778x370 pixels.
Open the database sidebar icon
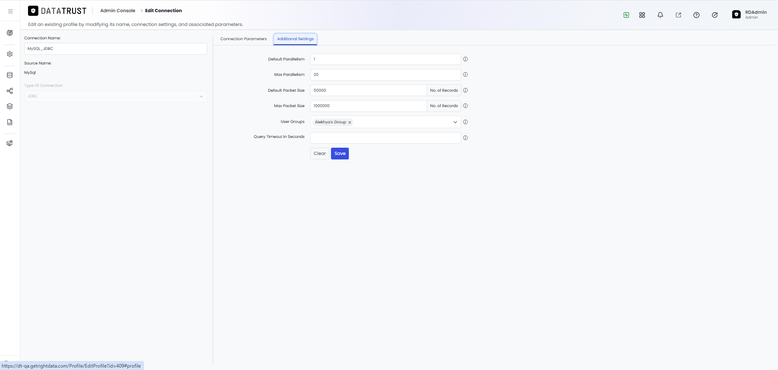click(x=10, y=75)
